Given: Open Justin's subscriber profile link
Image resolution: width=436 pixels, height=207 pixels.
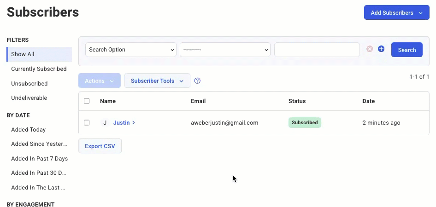Looking at the screenshot, I should tap(121, 123).
